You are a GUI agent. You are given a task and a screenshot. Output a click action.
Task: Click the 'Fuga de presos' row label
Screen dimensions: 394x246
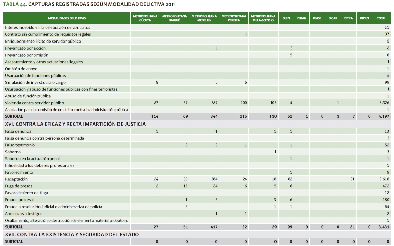click(19, 186)
